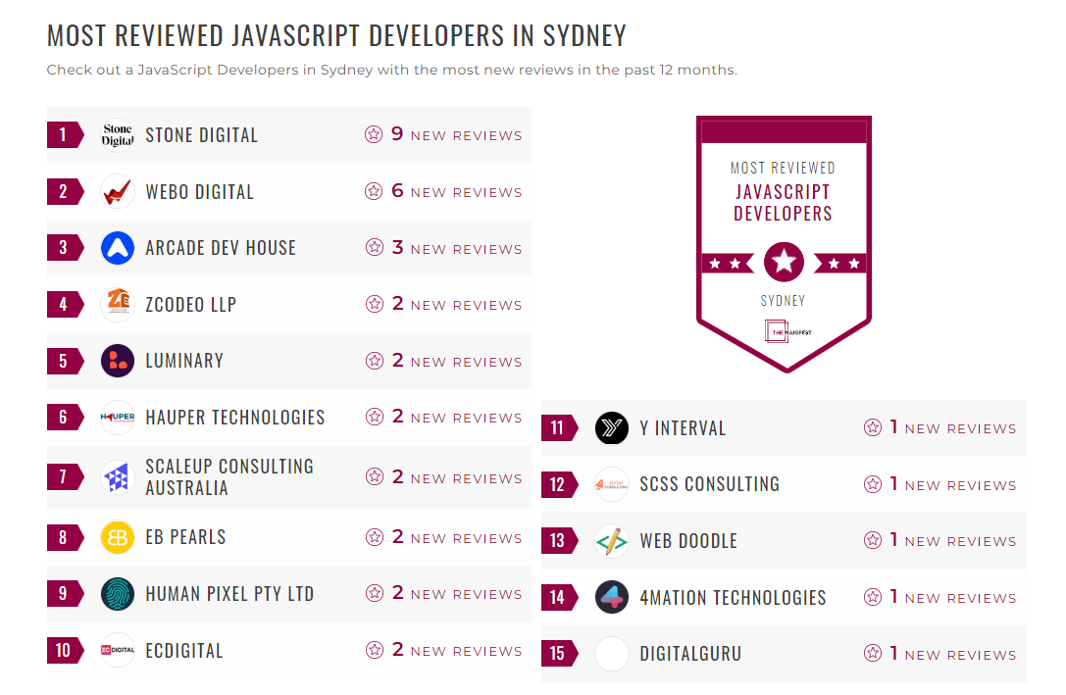Viewport: 1066px width, 695px height.
Task: Open the Human Pixel fingerprint logo
Action: 117,594
